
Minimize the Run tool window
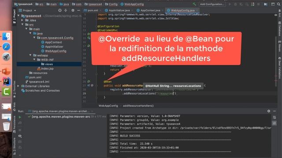pyautogui.click(x=275, y=111)
